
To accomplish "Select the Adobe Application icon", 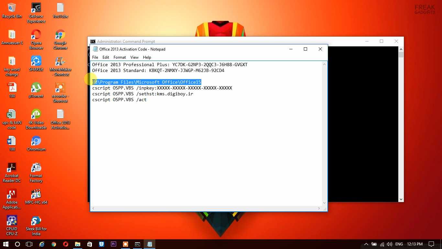I will (x=12, y=199).
